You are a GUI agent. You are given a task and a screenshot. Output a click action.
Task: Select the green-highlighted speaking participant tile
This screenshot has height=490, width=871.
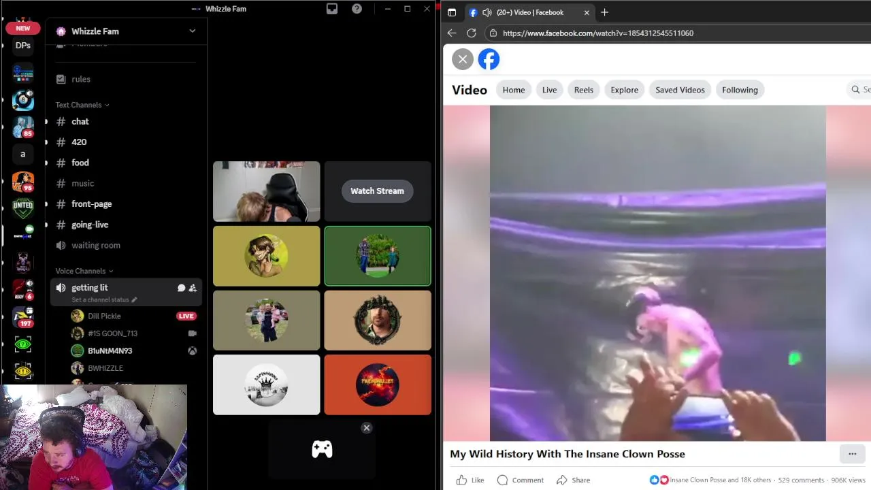[378, 256]
